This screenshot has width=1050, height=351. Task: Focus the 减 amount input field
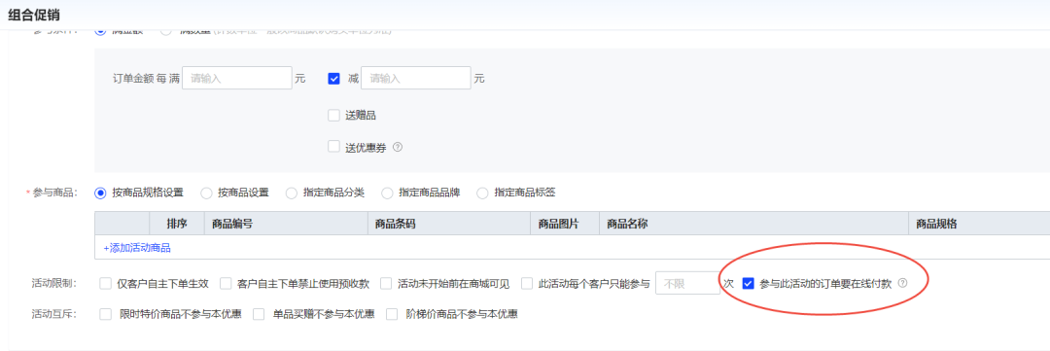pyautogui.click(x=416, y=79)
